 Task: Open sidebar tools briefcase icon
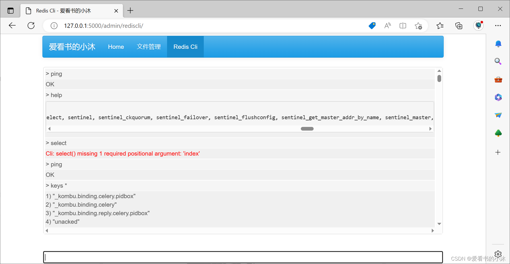498,79
